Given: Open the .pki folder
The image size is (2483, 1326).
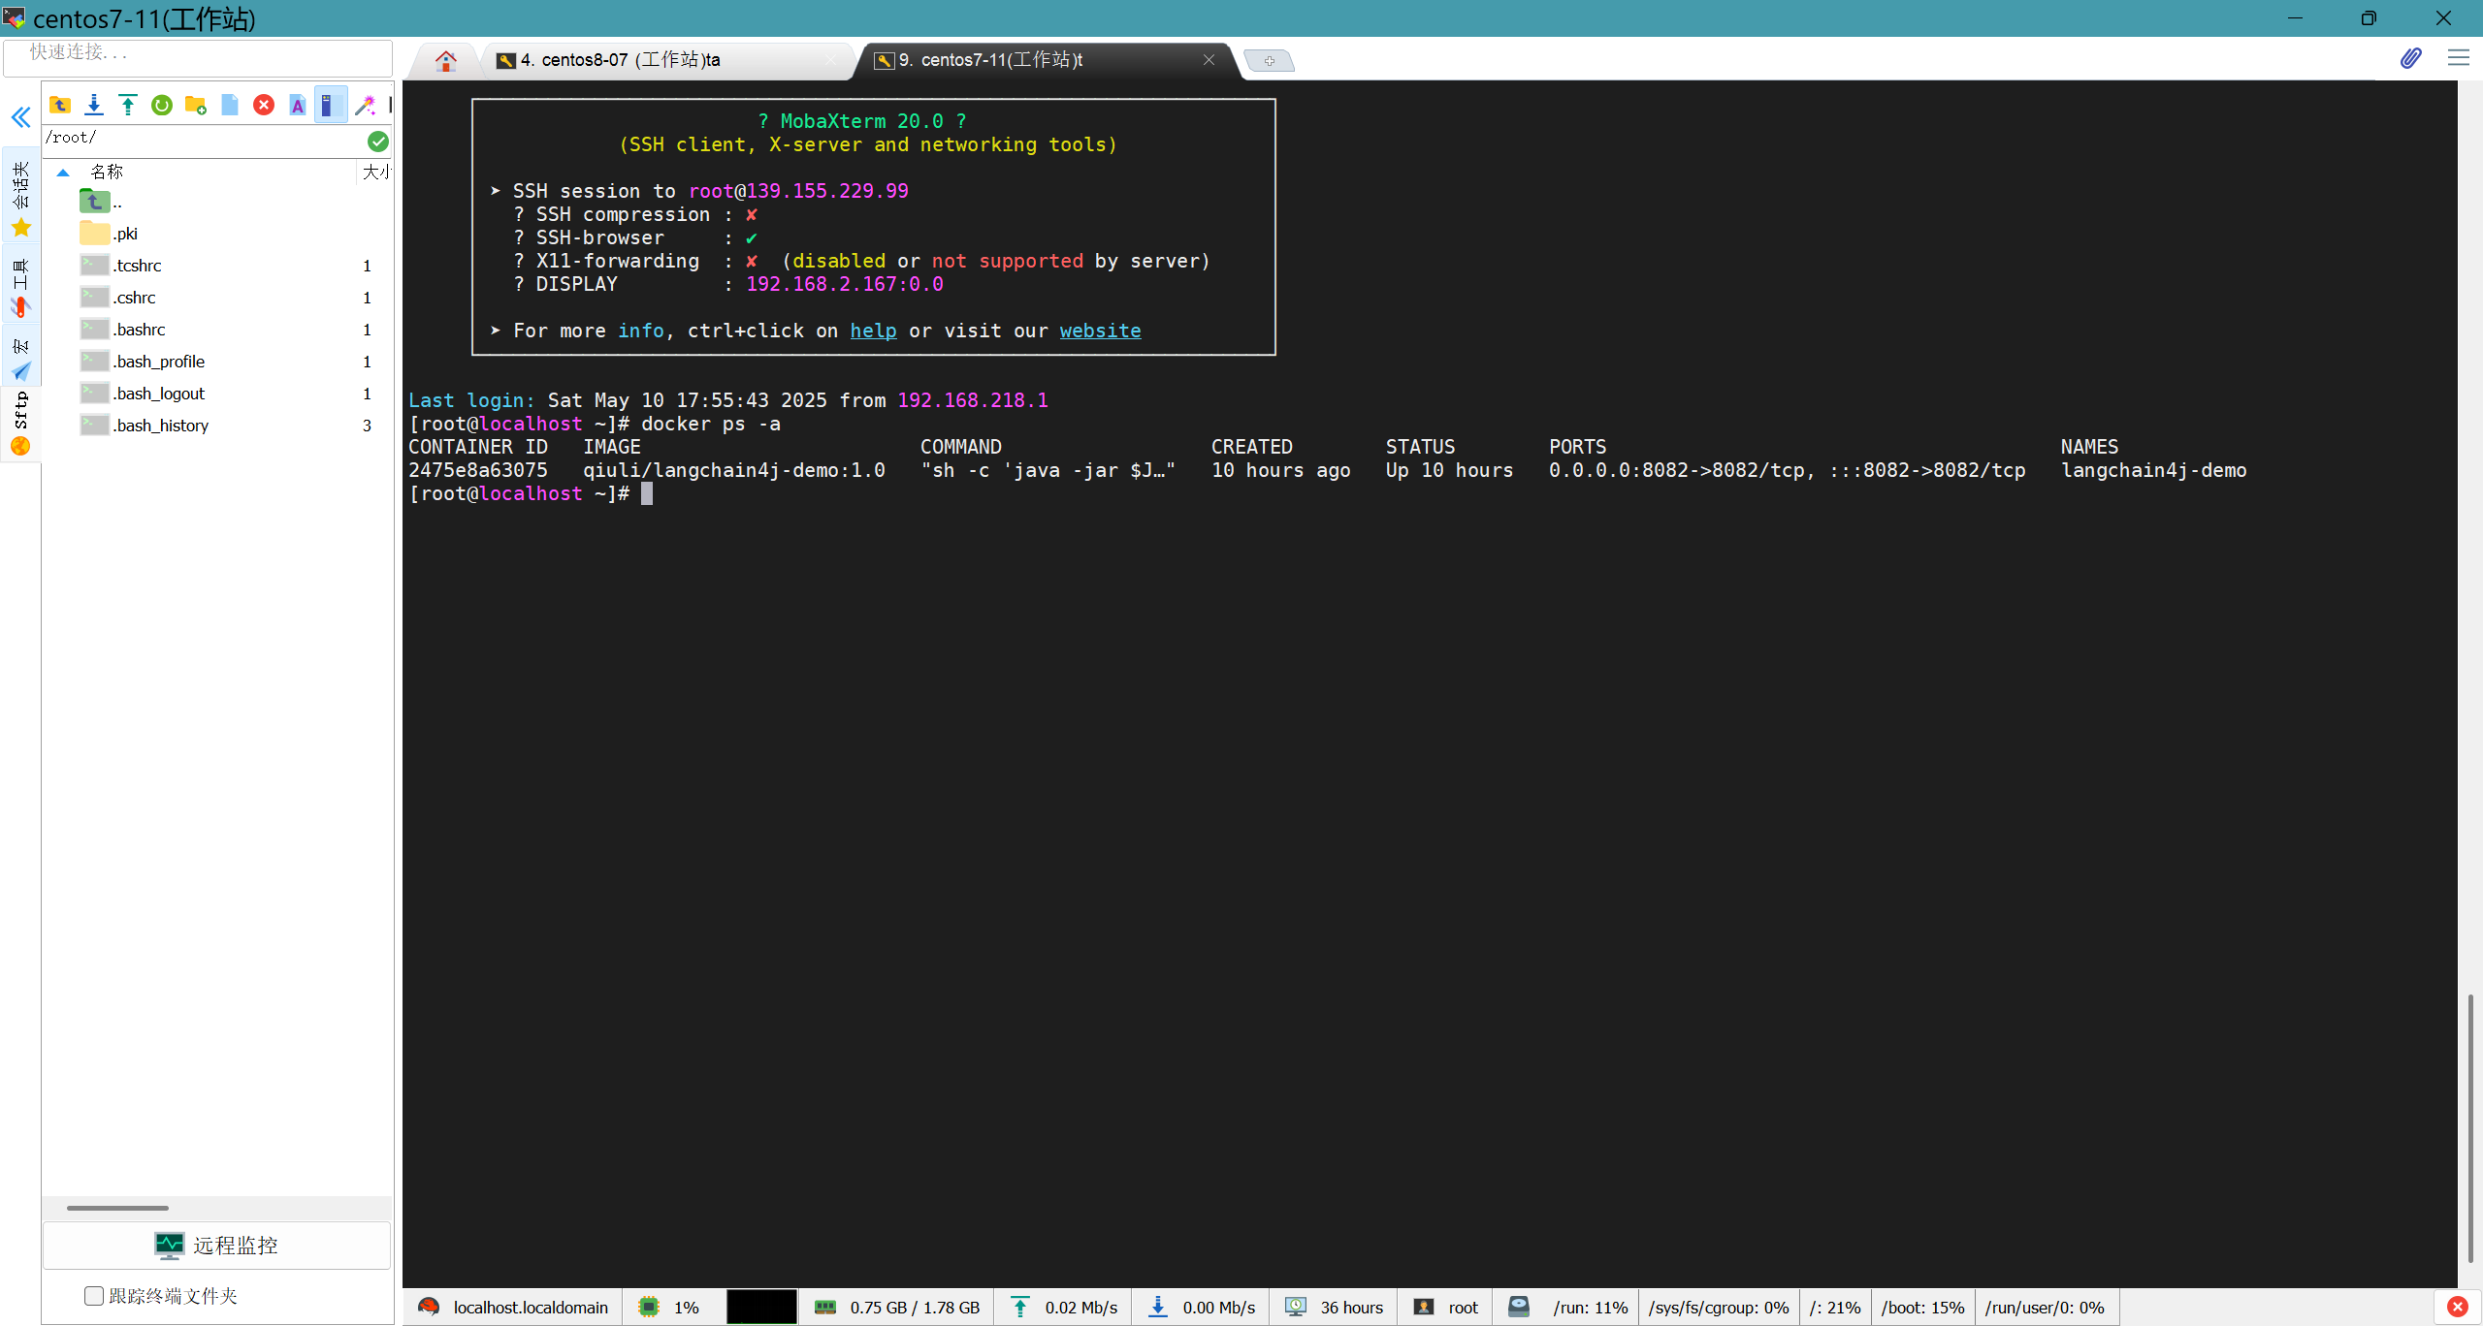Looking at the screenshot, I should [125, 234].
